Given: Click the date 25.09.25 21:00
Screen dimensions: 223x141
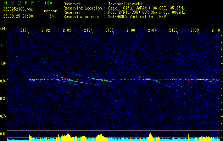Looking at the screenshot, I should click(x=18, y=16).
